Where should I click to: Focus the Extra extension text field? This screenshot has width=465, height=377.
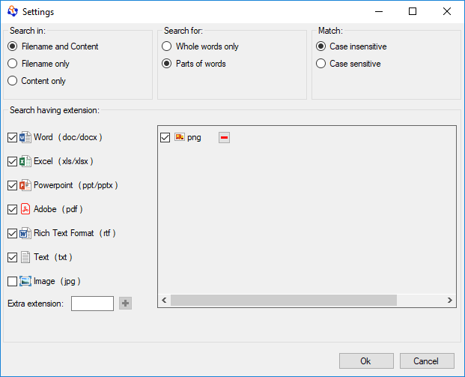[92, 304]
